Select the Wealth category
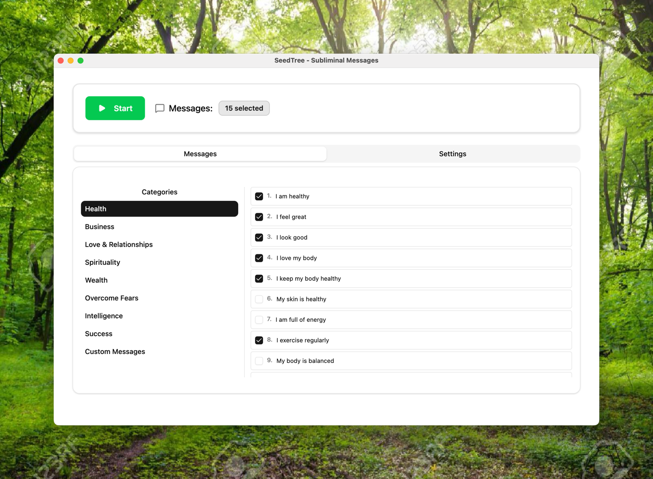 tap(96, 280)
